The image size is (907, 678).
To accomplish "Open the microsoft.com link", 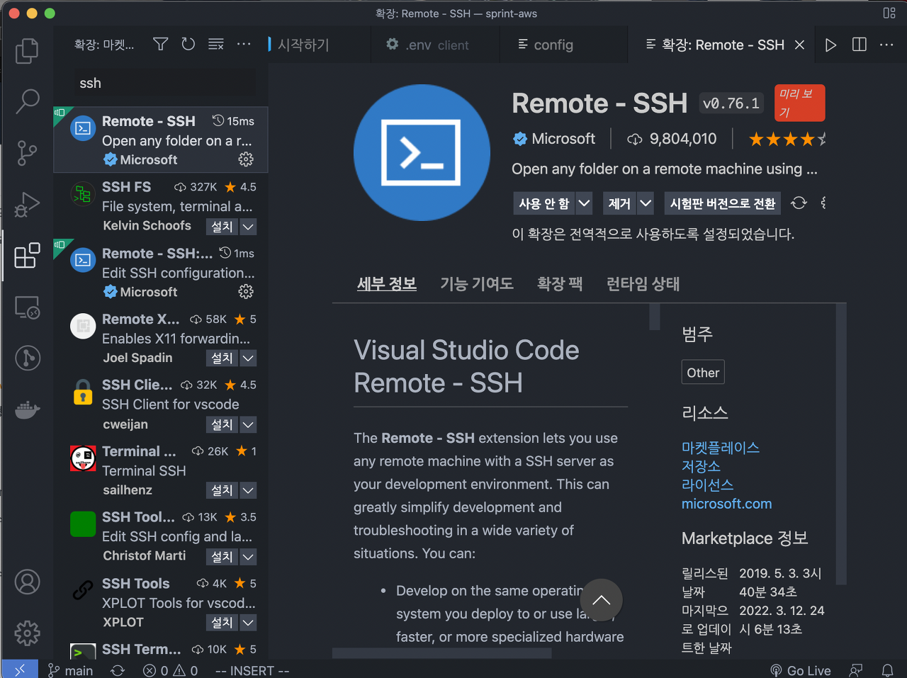I will click(726, 504).
